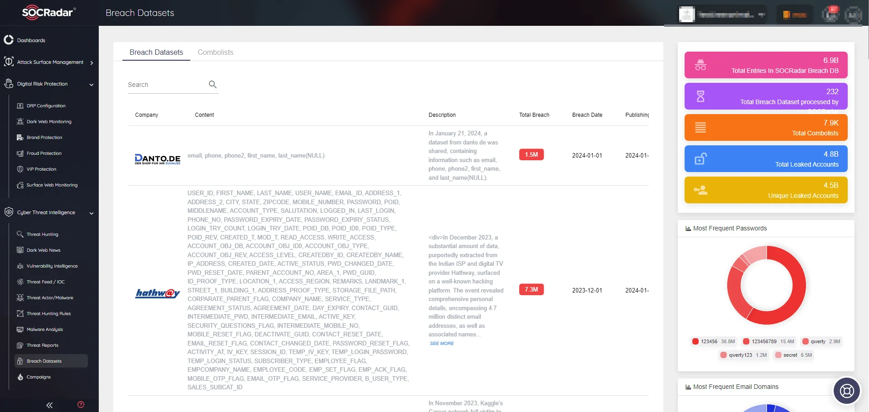Open Threat Reports

point(42,345)
